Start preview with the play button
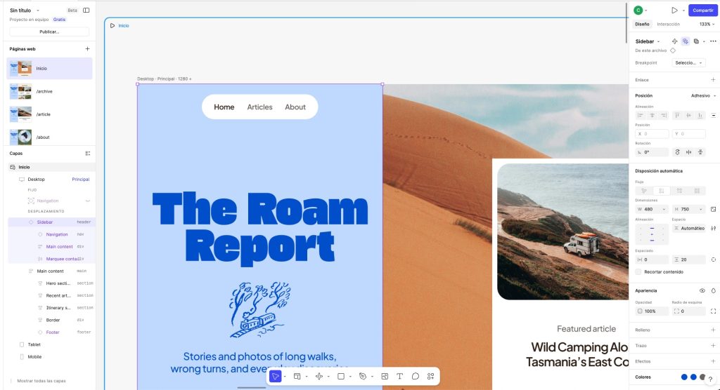 click(674, 10)
